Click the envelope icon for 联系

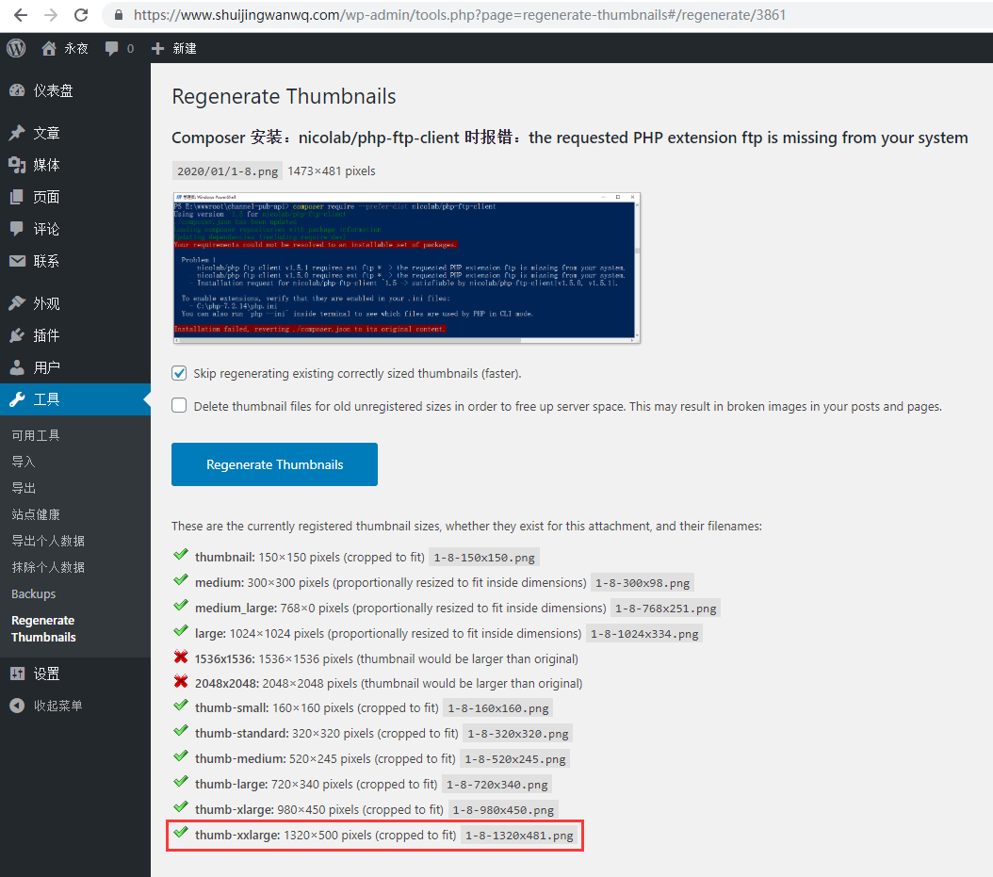17,261
